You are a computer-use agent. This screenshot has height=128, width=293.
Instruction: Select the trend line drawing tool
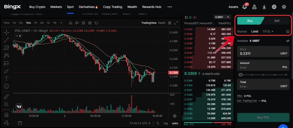tap(7, 40)
